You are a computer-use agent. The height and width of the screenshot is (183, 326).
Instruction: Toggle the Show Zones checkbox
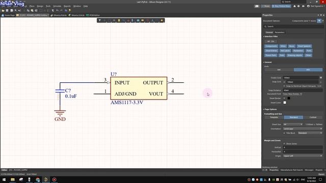[284, 143]
